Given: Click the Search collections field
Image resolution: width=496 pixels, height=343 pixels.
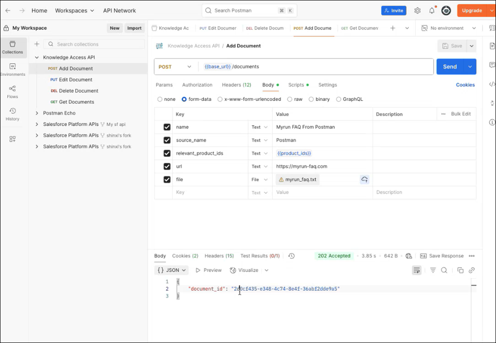Looking at the screenshot, I should coord(94,44).
